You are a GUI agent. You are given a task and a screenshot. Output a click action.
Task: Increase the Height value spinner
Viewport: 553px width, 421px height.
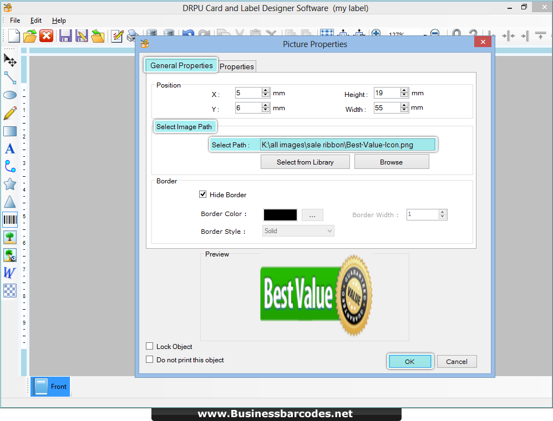tap(404, 90)
